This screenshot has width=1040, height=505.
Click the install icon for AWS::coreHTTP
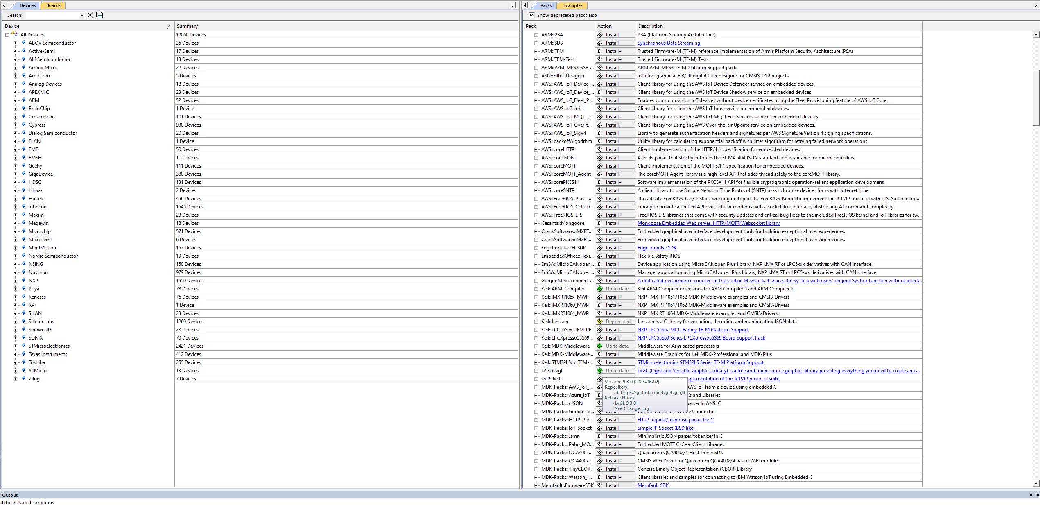point(600,149)
